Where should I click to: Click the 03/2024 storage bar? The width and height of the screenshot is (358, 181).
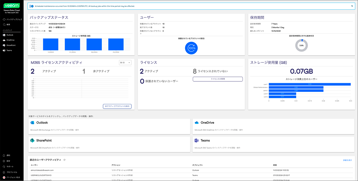tap(116, 44)
